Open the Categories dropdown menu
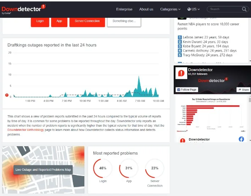Viewport: 251px width, 196px height. pos(170,9)
